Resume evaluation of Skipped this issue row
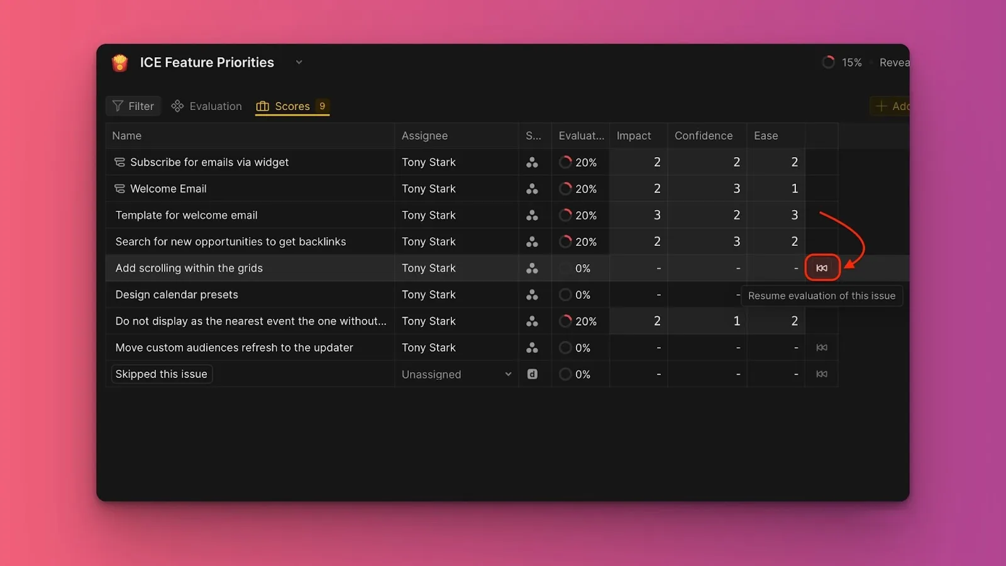Image resolution: width=1006 pixels, height=566 pixels. pyautogui.click(x=822, y=374)
